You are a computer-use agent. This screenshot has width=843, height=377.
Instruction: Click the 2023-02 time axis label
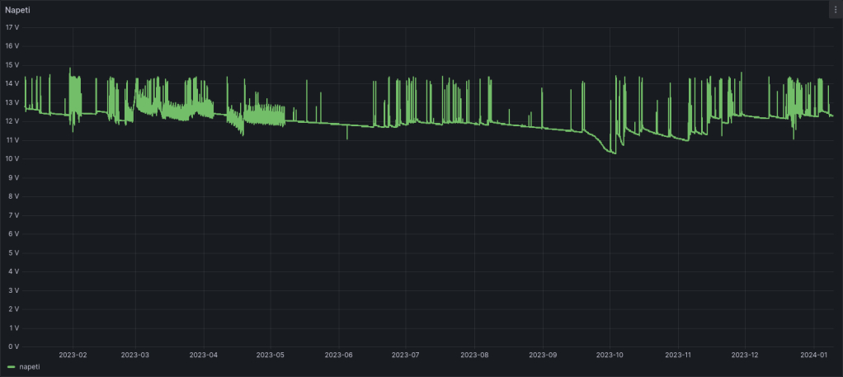pos(73,355)
